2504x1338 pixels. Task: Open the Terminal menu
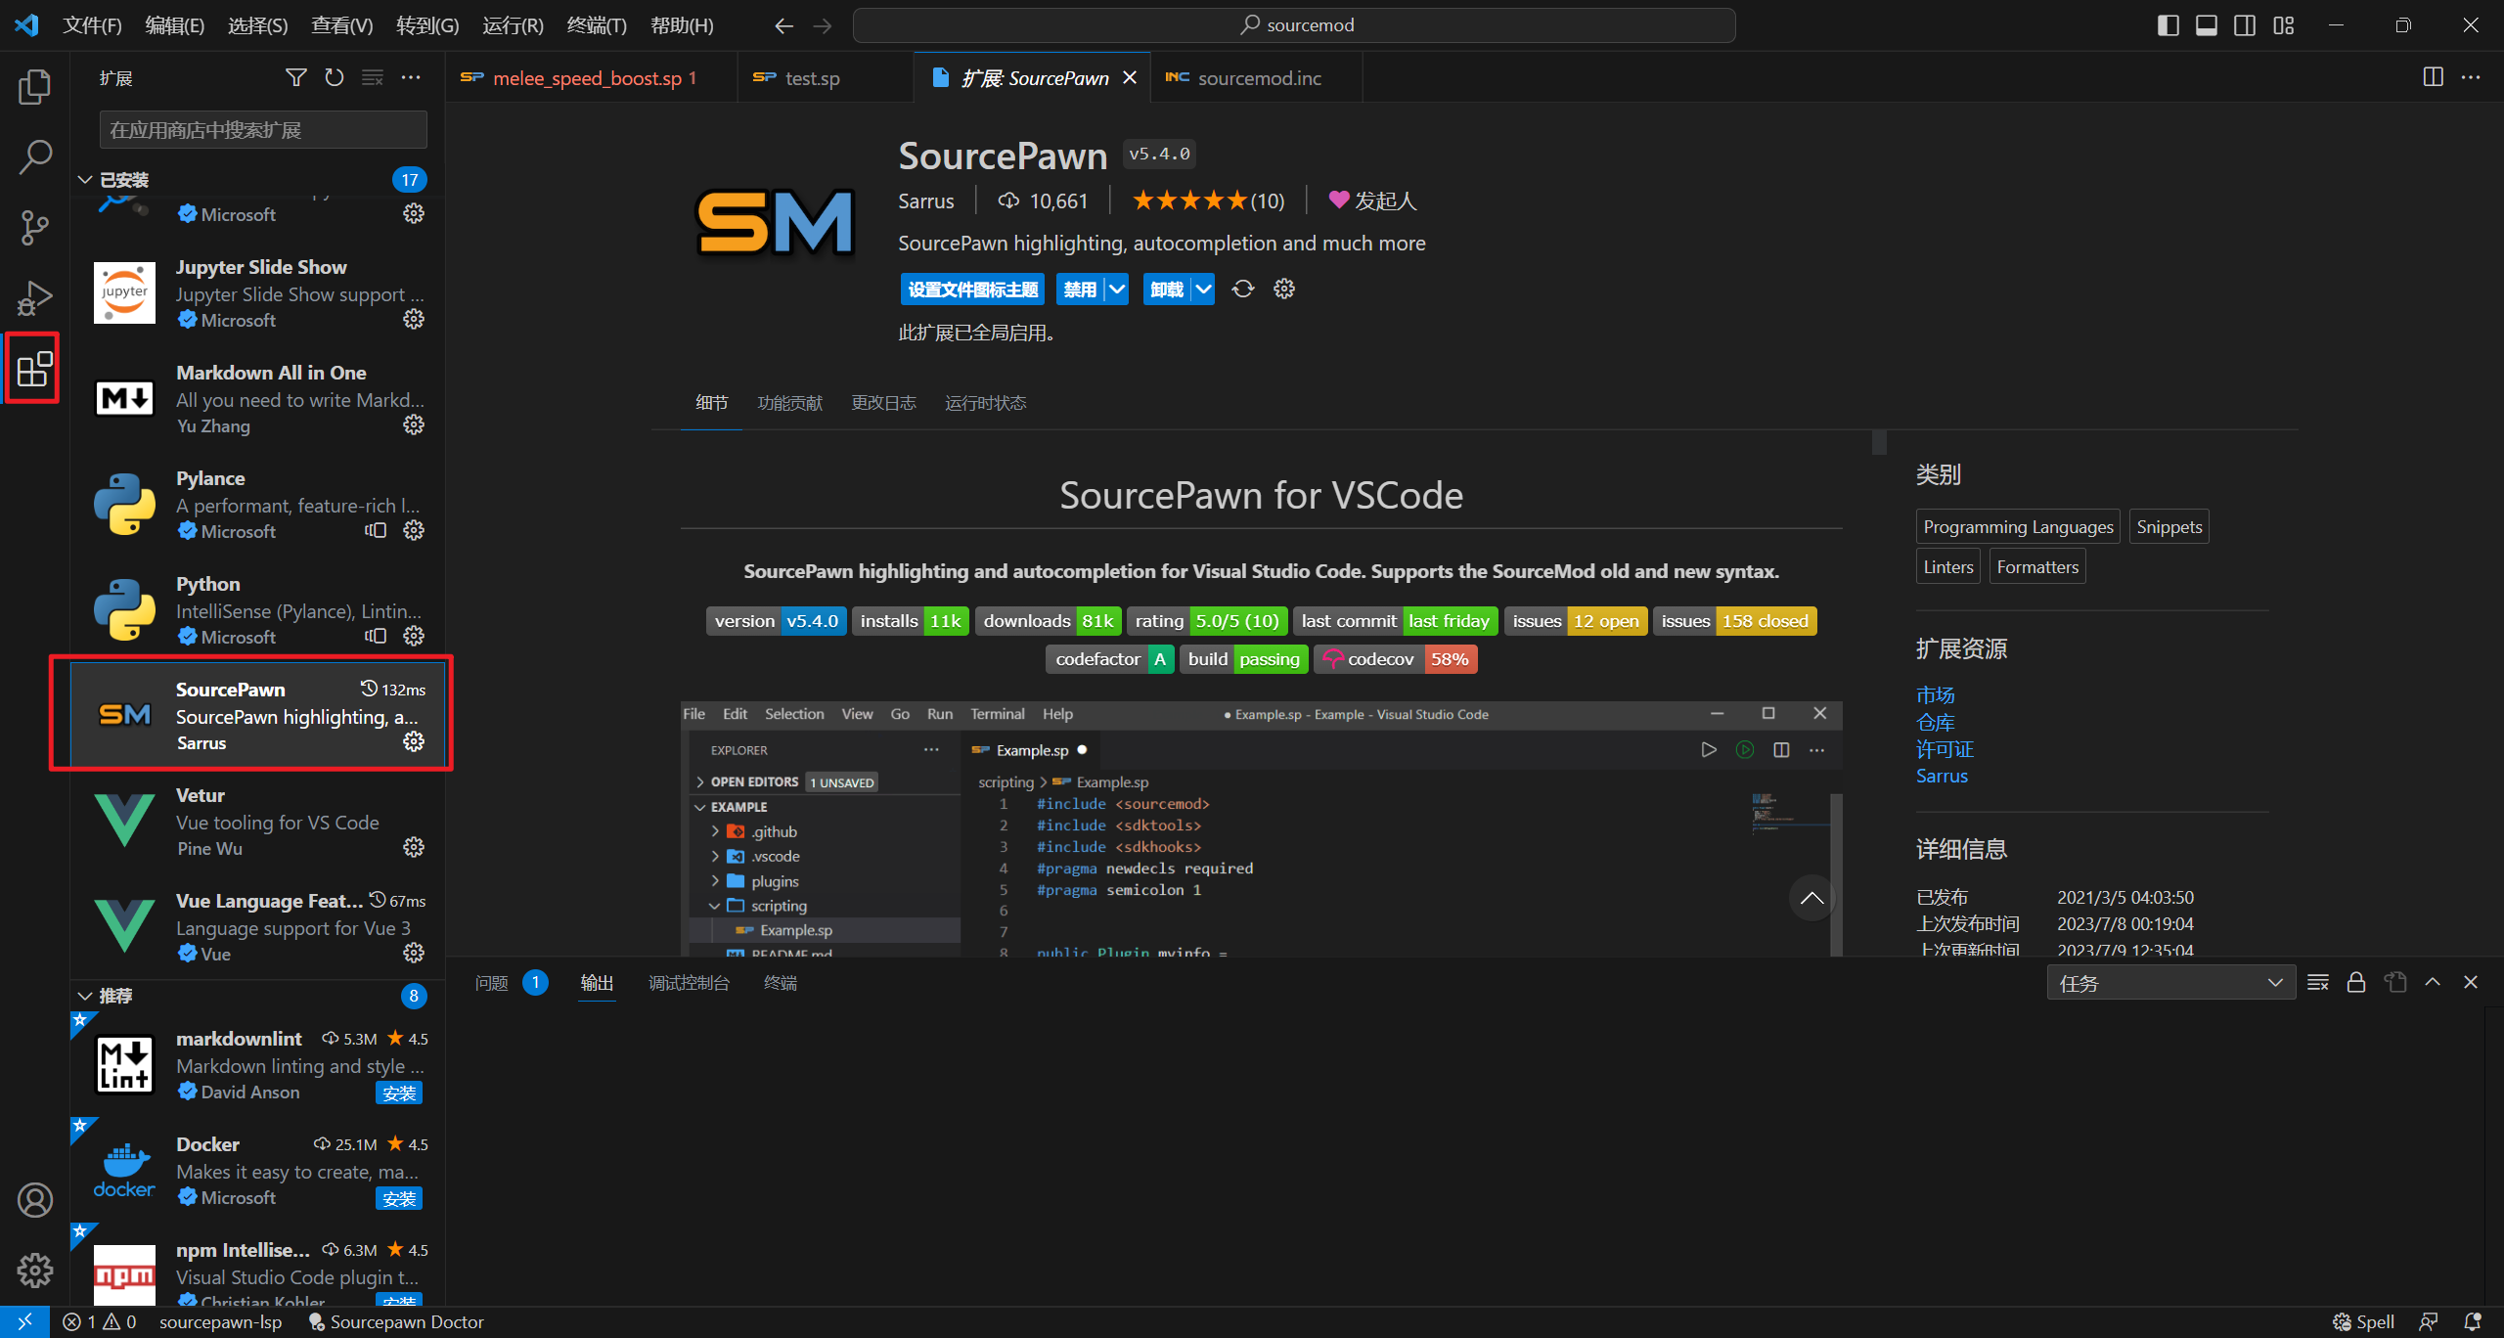[597, 25]
